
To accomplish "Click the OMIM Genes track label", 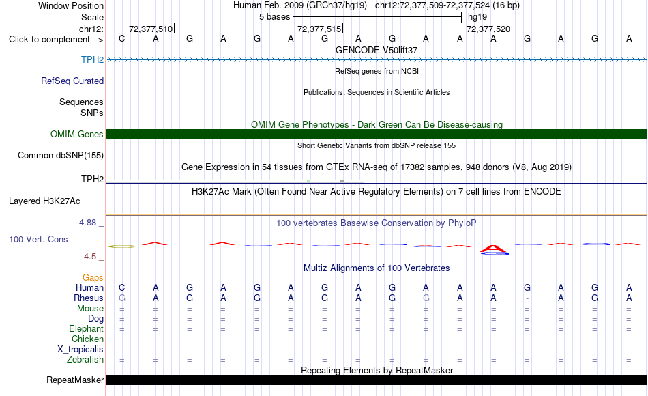I will click(x=76, y=134).
